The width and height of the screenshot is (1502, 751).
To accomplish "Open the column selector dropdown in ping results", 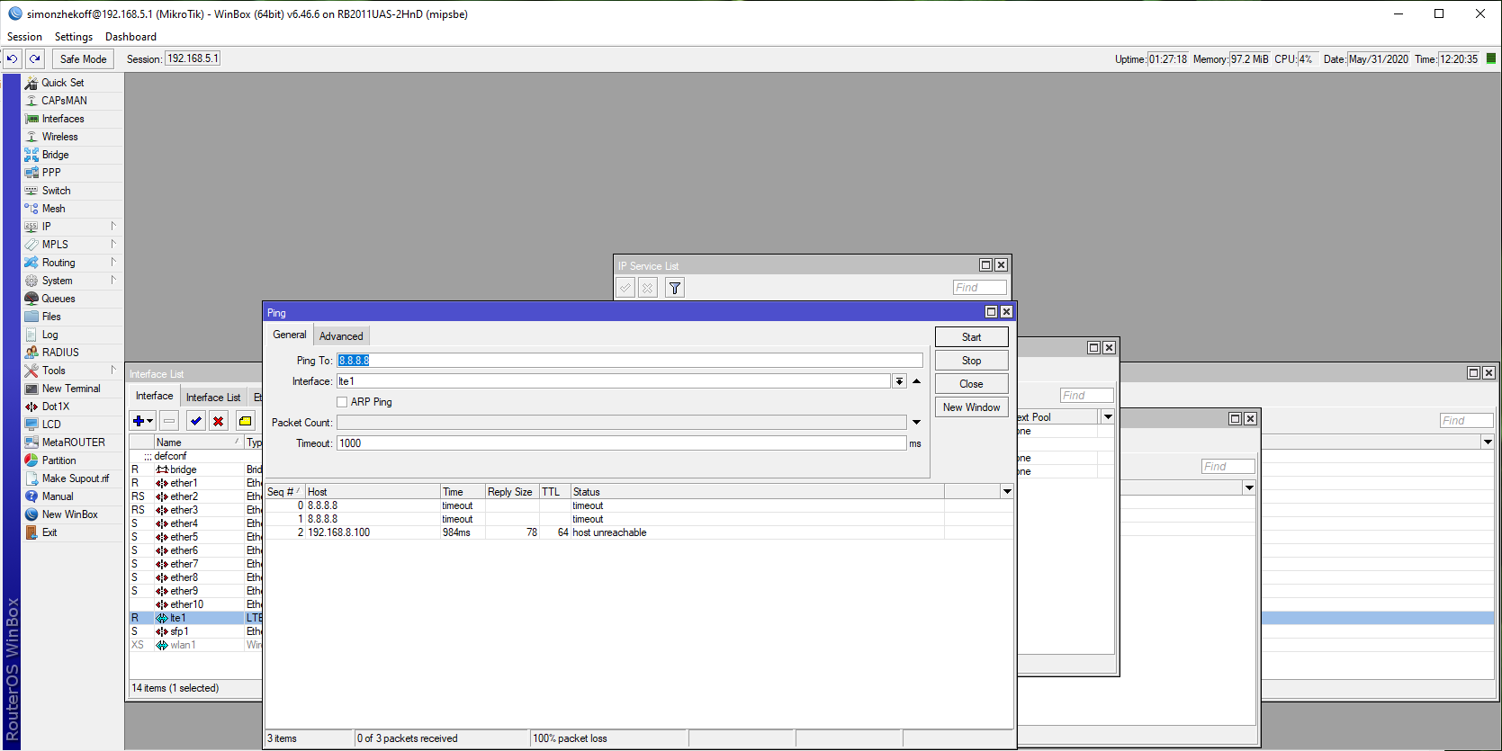I will coord(1007,492).
